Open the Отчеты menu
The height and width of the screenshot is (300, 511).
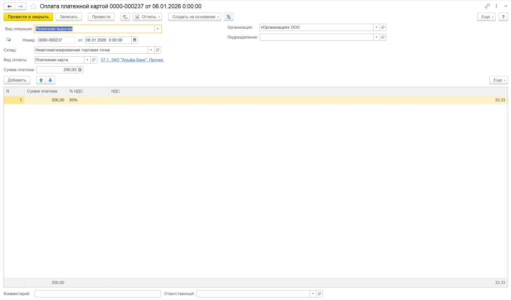147,17
